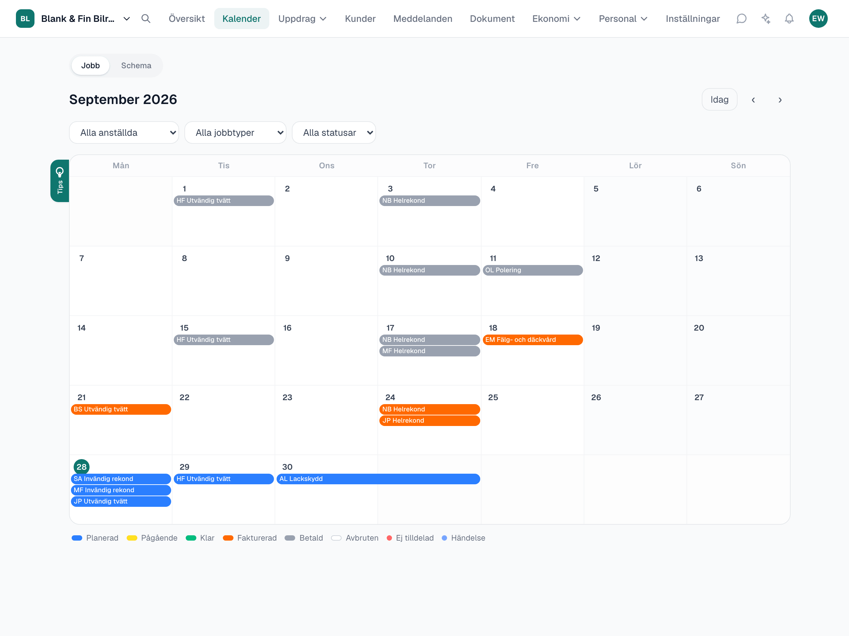This screenshot has width=849, height=636.
Task: Open the Tips lightbulb side tab
Action: (59, 181)
